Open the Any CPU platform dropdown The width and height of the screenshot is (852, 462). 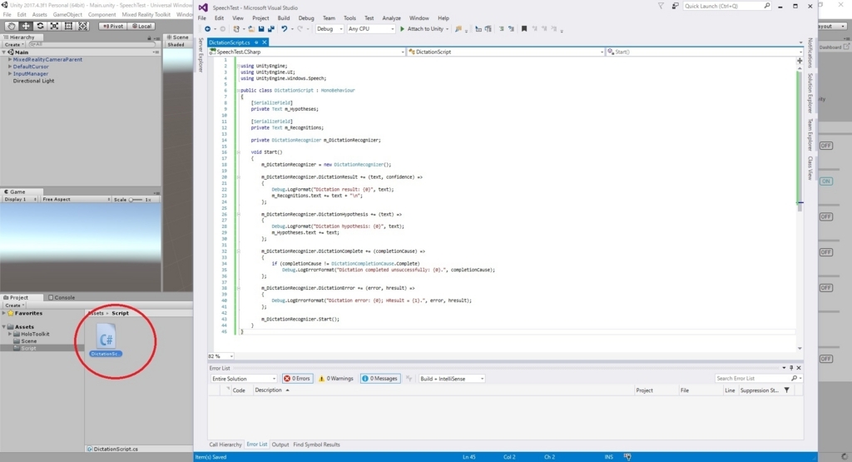[370, 29]
